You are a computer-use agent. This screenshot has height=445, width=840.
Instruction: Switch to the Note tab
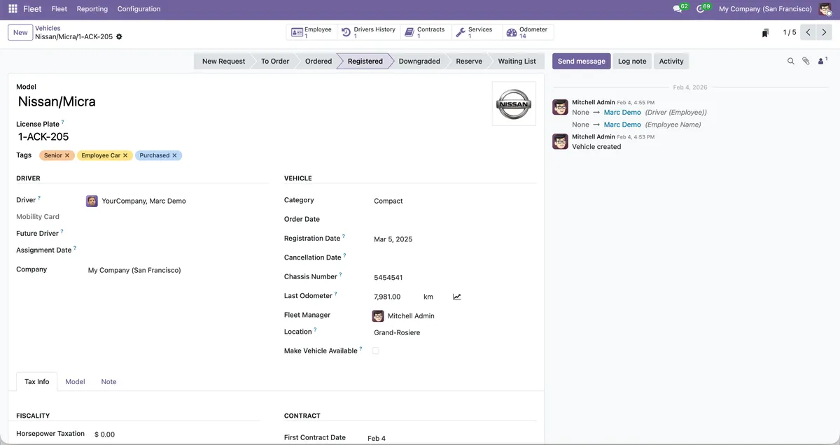tap(108, 381)
